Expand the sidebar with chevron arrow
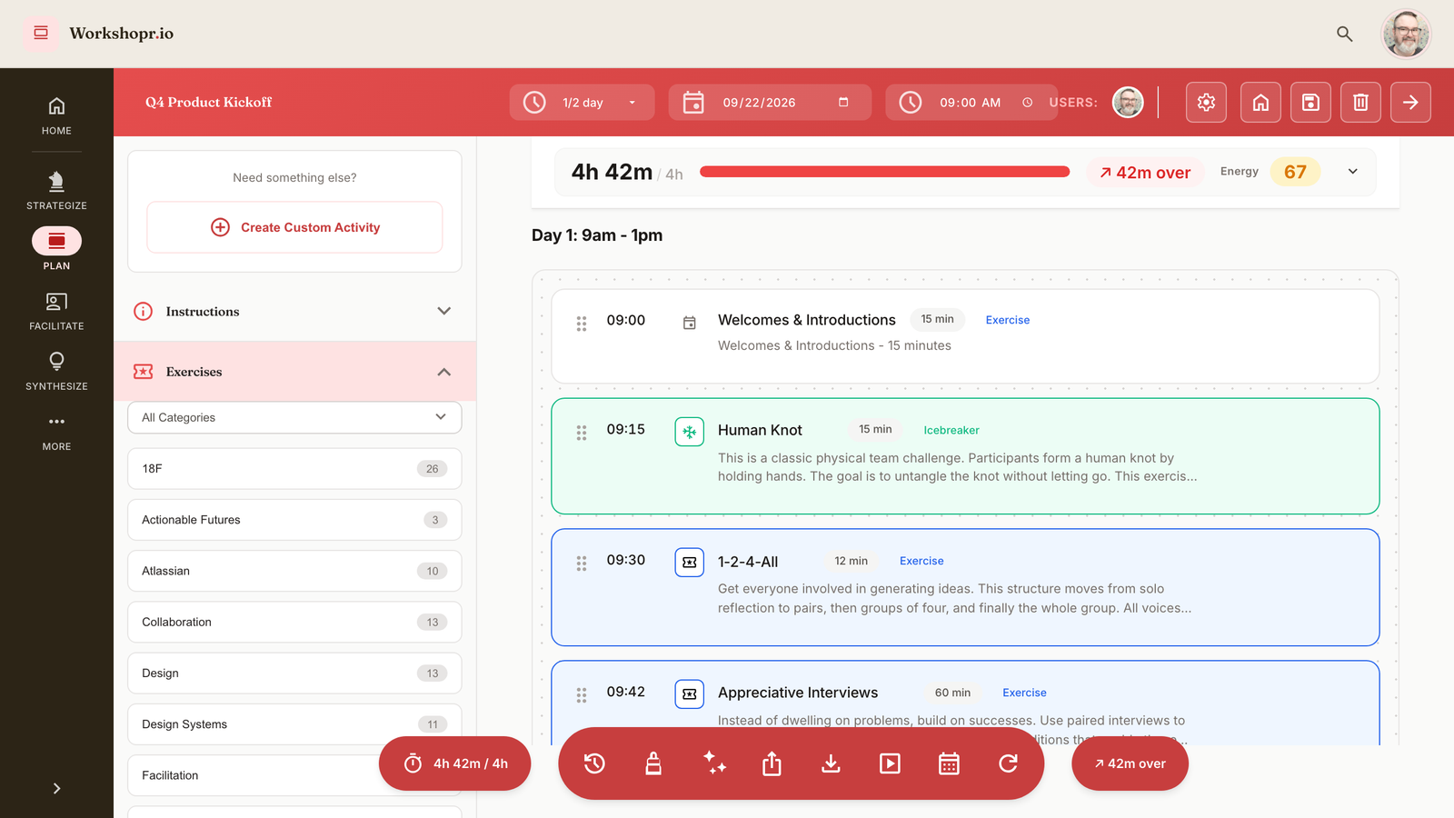 [x=56, y=788]
